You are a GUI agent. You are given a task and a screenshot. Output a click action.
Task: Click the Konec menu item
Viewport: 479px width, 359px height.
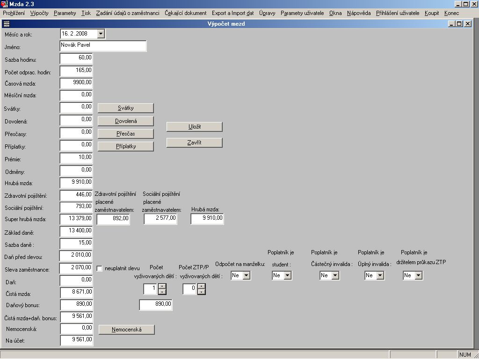point(451,13)
